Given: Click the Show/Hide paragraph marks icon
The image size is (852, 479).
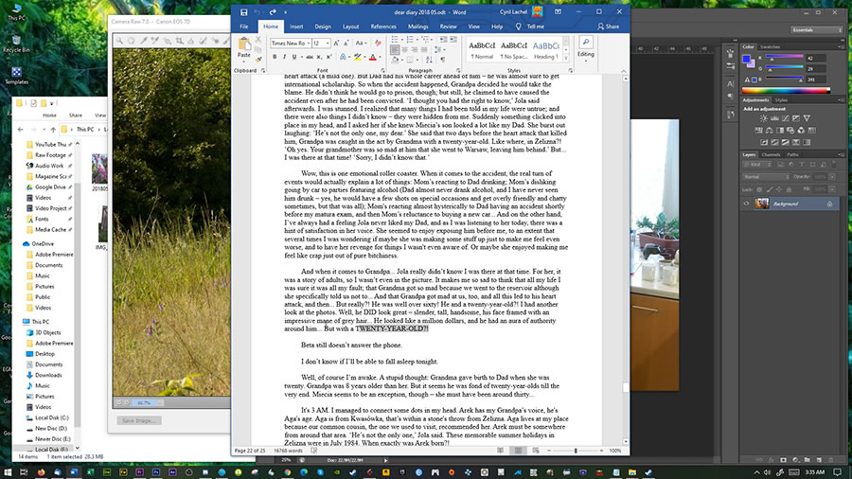Looking at the screenshot, I should 443,60.
